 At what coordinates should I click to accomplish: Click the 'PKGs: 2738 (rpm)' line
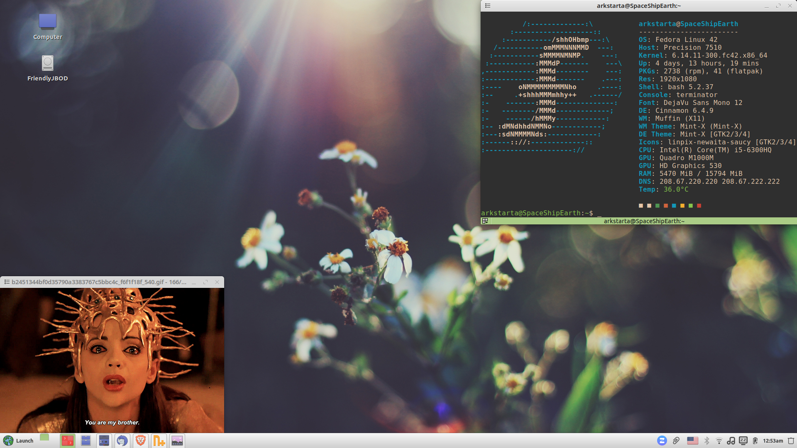click(701, 71)
